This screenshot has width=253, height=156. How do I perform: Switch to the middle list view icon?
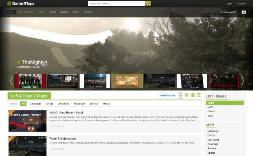(x=193, y=95)
